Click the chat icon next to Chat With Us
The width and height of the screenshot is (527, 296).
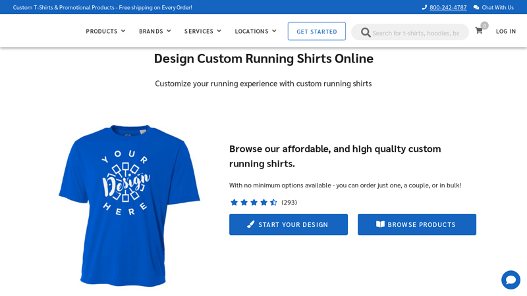476,7
